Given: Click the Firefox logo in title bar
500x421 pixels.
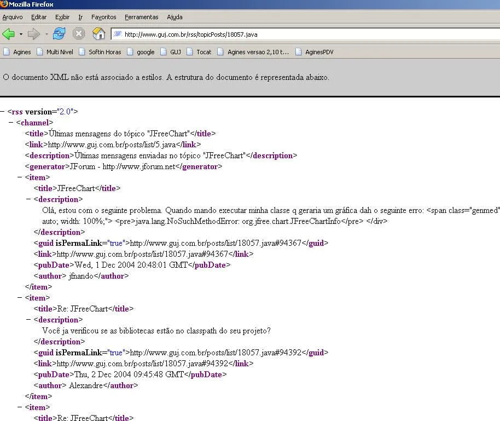Looking at the screenshot, I should (4, 4).
